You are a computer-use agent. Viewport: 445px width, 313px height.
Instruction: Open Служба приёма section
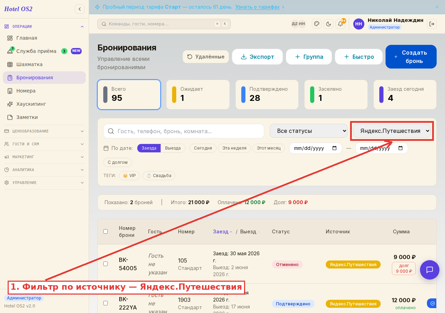44,51
